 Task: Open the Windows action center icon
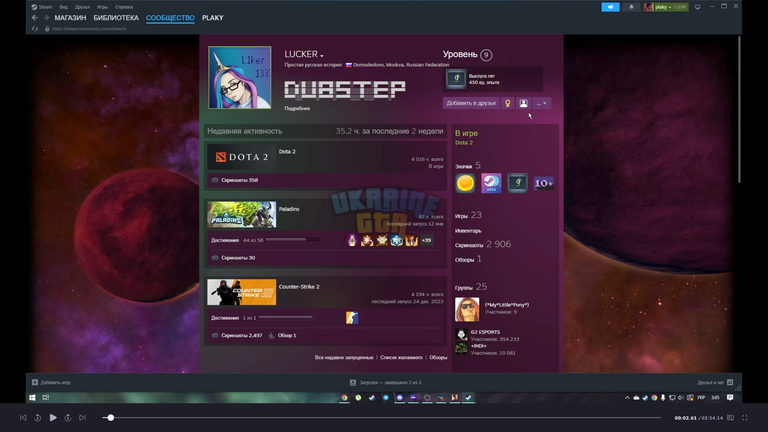pyautogui.click(x=730, y=398)
